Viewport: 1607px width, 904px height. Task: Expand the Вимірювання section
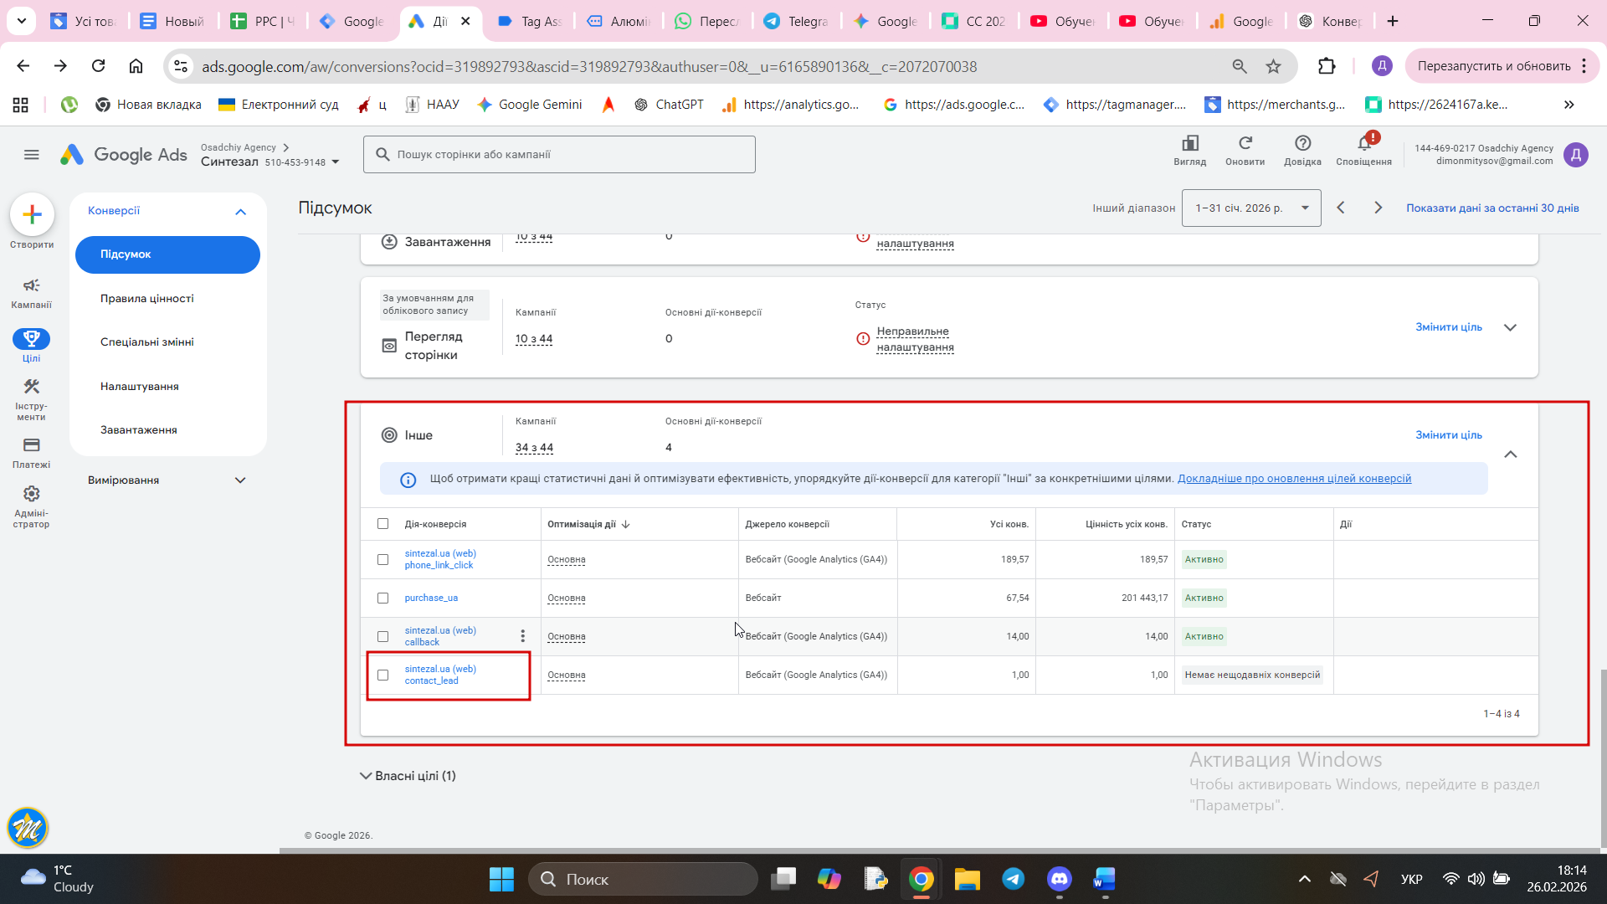point(167,480)
